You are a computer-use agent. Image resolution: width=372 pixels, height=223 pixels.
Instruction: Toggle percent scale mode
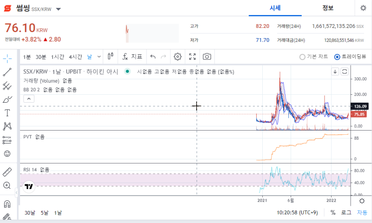333,213
